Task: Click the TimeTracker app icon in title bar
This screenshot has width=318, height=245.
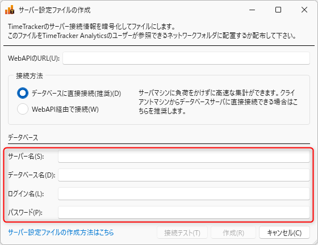Action: [10, 10]
